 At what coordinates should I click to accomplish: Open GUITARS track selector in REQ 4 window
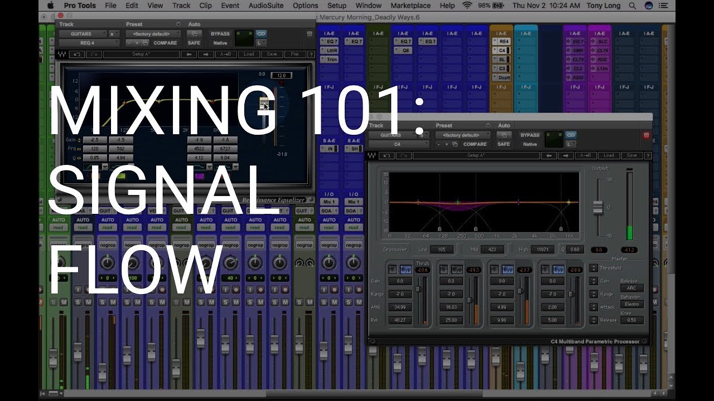coord(83,34)
